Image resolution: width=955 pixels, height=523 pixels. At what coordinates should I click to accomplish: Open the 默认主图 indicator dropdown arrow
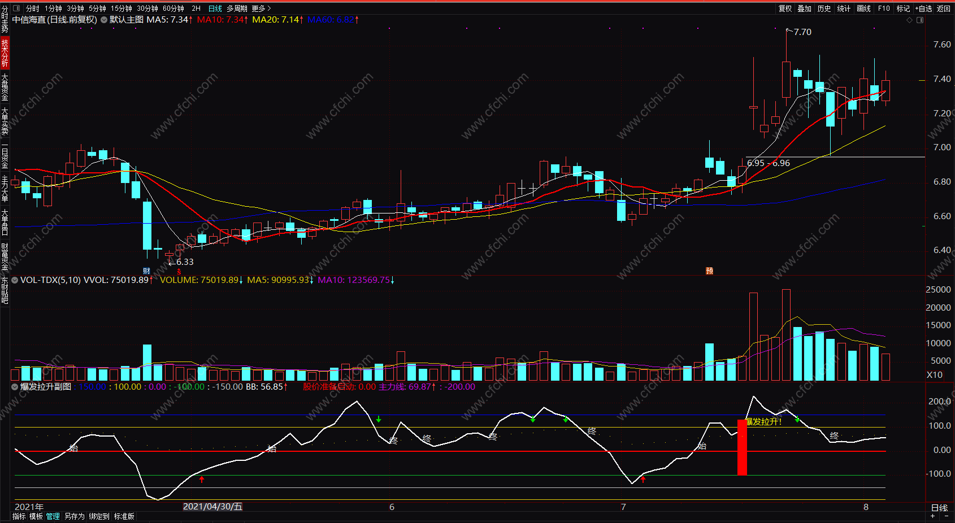104,20
